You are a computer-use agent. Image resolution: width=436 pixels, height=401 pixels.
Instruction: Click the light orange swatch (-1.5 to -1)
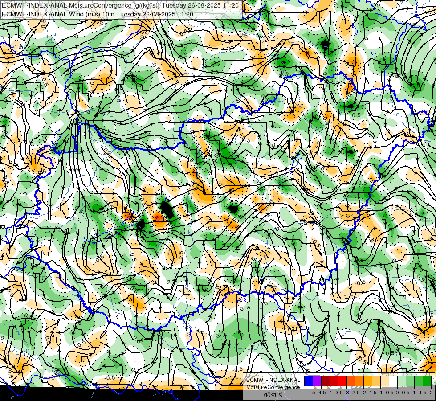pyautogui.click(x=376, y=381)
